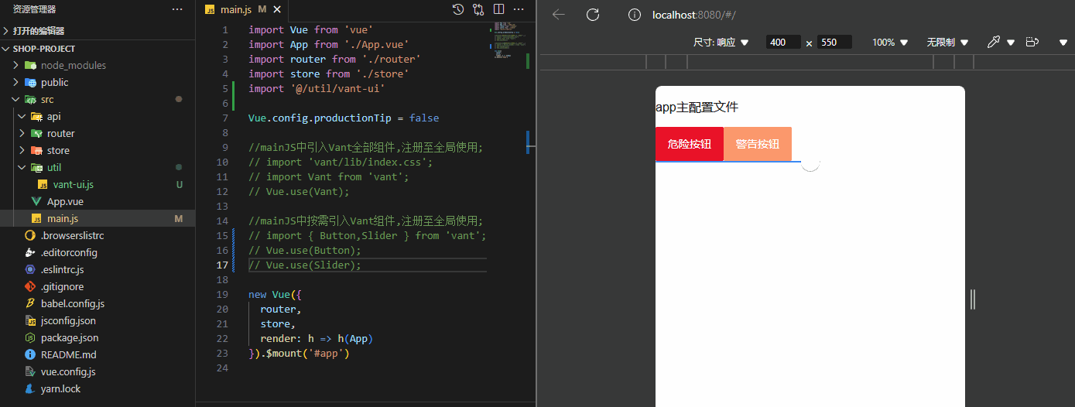View site information icon beside localhost

coord(635,15)
